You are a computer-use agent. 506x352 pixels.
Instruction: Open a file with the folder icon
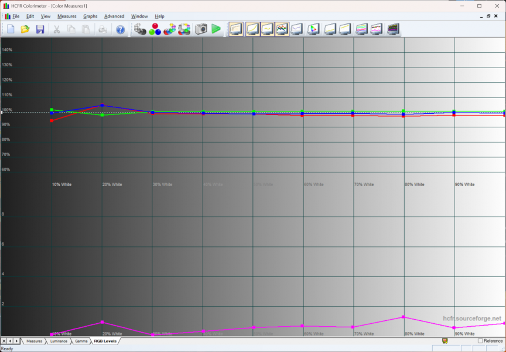pyautogui.click(x=25, y=29)
